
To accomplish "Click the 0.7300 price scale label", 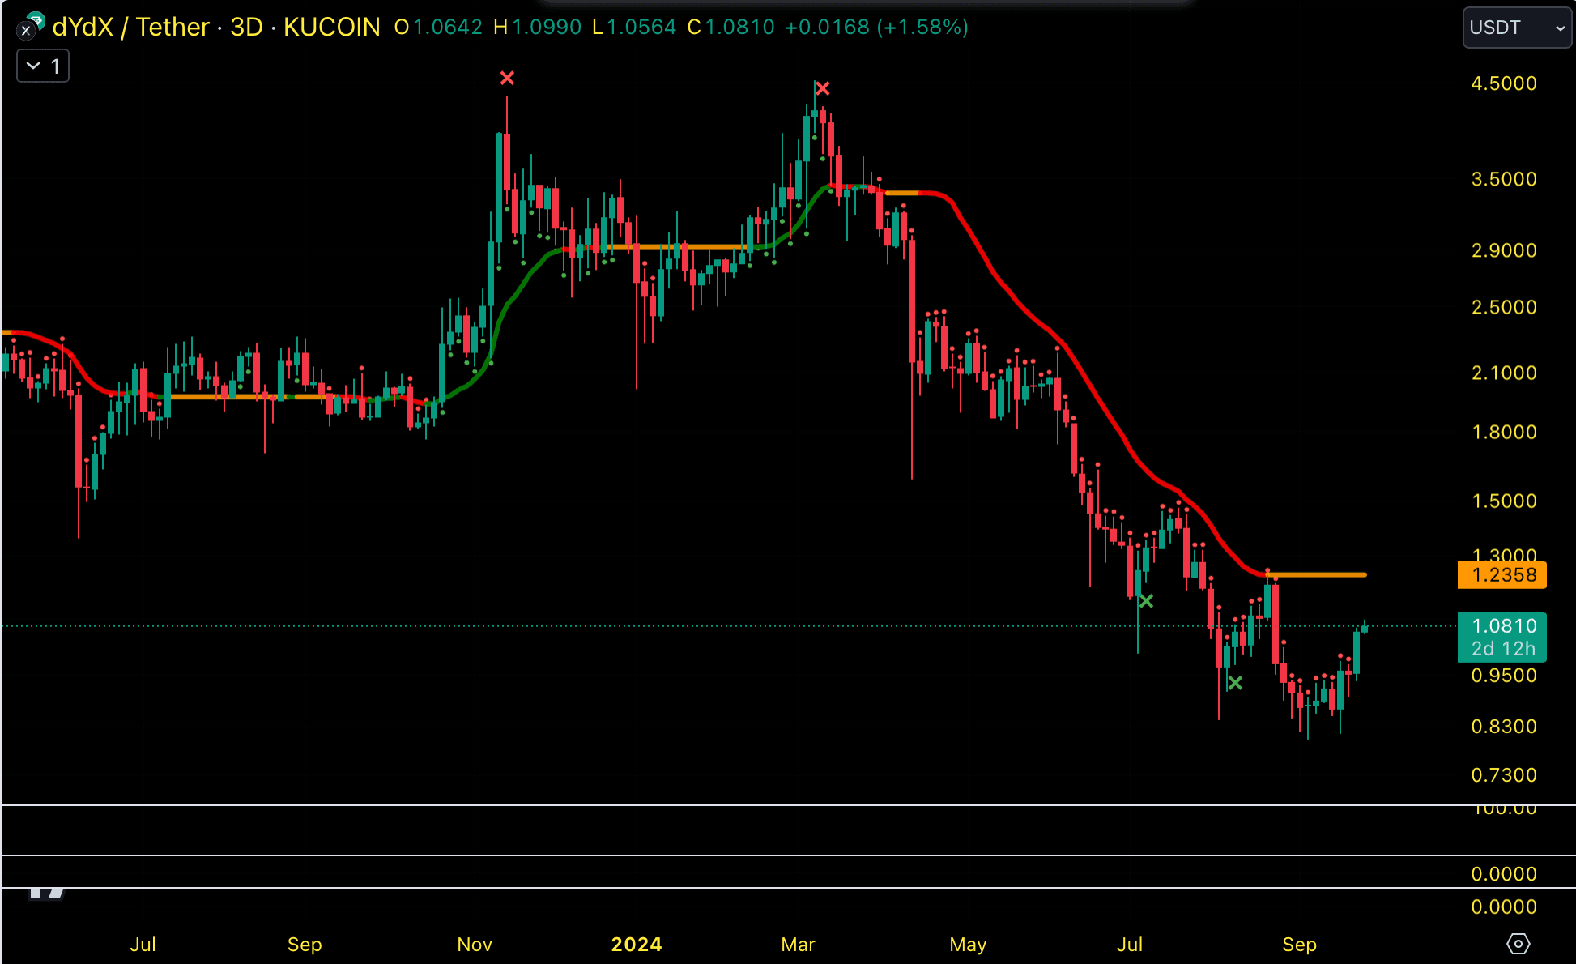I will coord(1504,775).
